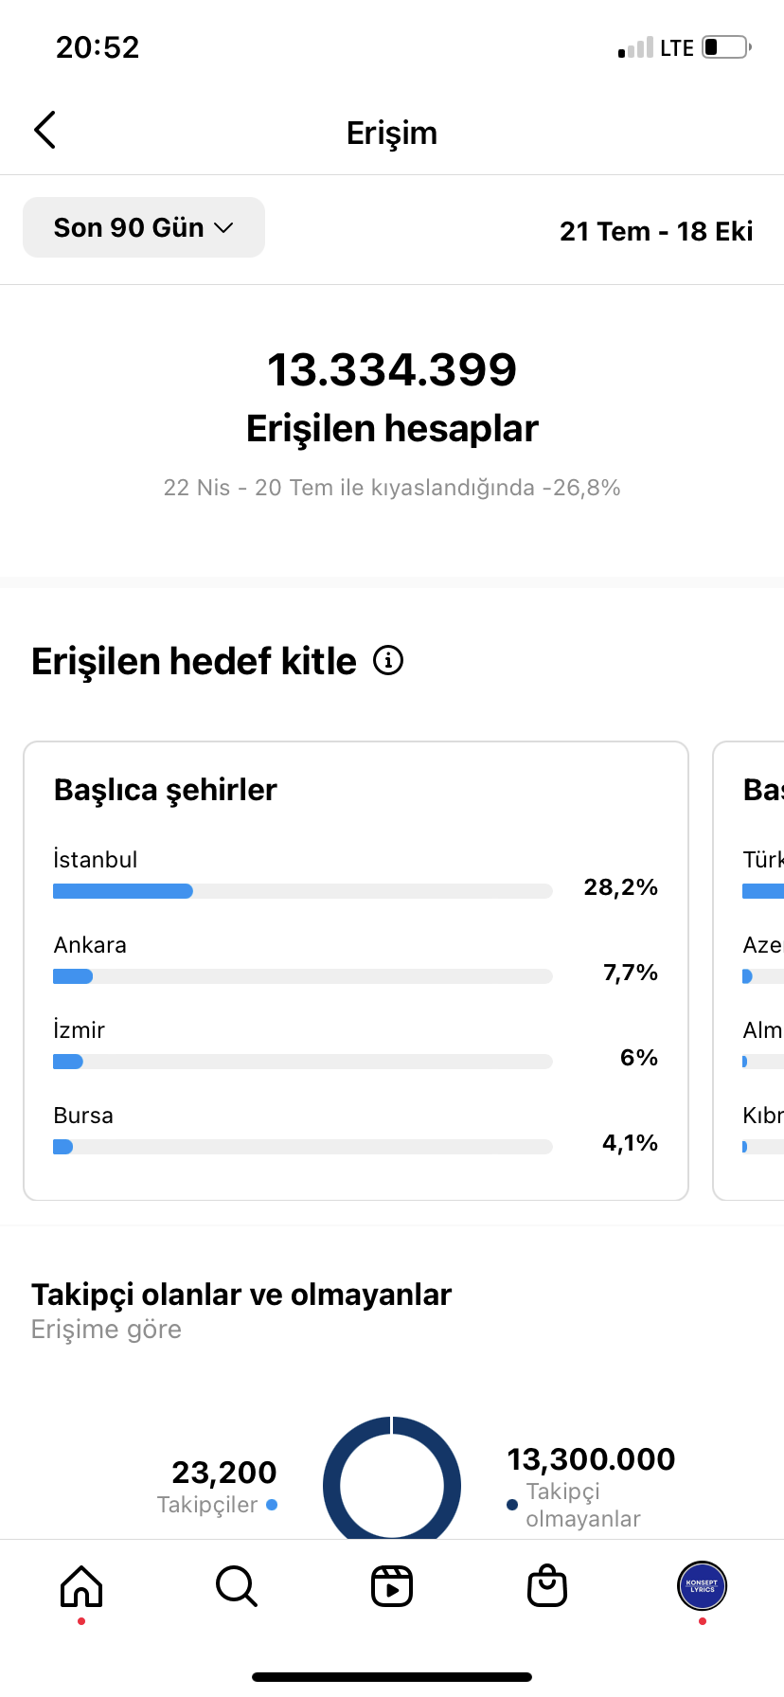Tap the İstanbul progress bar
784x1697 pixels.
303,891
